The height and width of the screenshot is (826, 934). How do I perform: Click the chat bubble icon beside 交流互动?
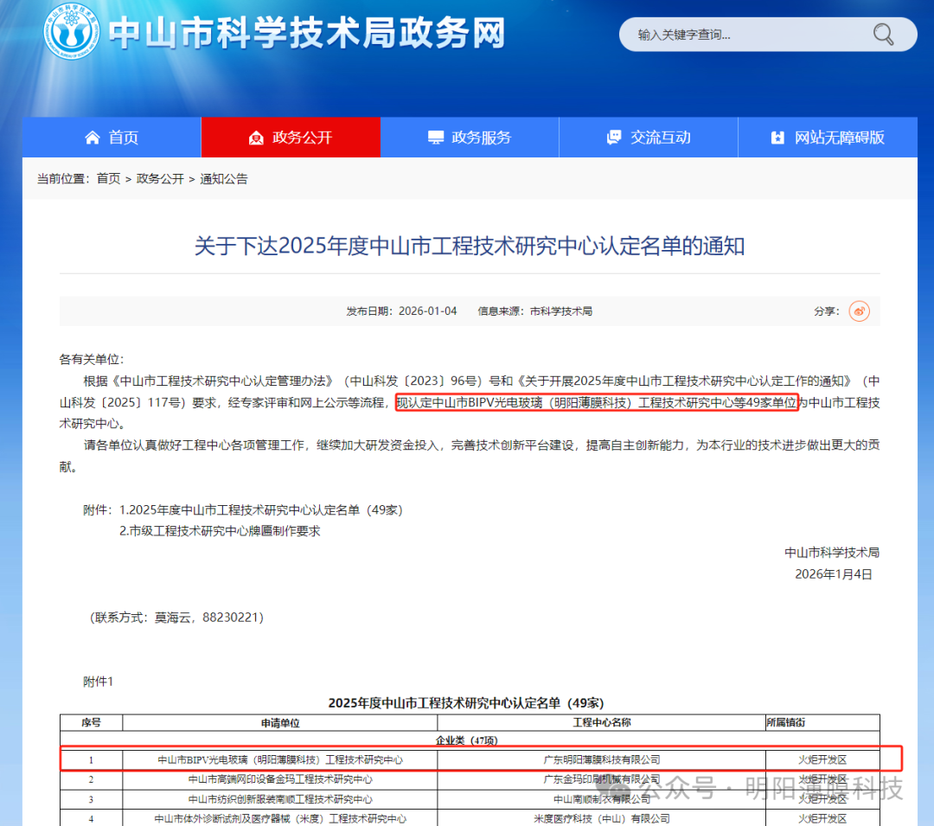pos(614,137)
